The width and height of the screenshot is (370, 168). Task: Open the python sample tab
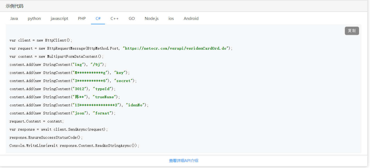pyautogui.click(x=34, y=19)
